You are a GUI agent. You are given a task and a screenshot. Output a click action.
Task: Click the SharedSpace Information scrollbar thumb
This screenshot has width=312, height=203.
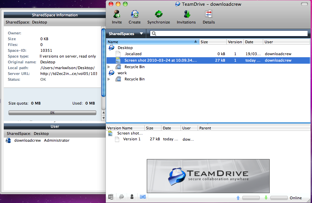(103, 63)
